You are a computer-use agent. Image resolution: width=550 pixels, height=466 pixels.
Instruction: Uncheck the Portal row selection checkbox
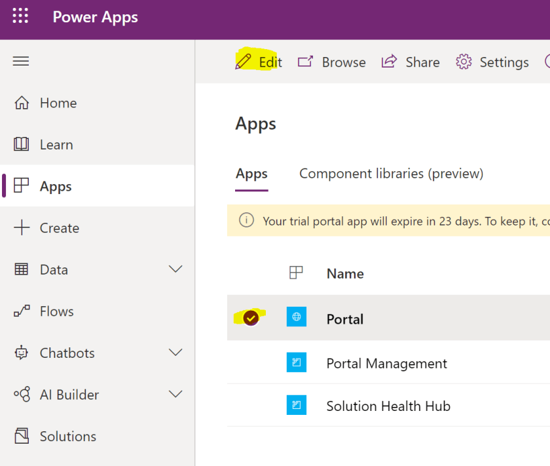[249, 318]
